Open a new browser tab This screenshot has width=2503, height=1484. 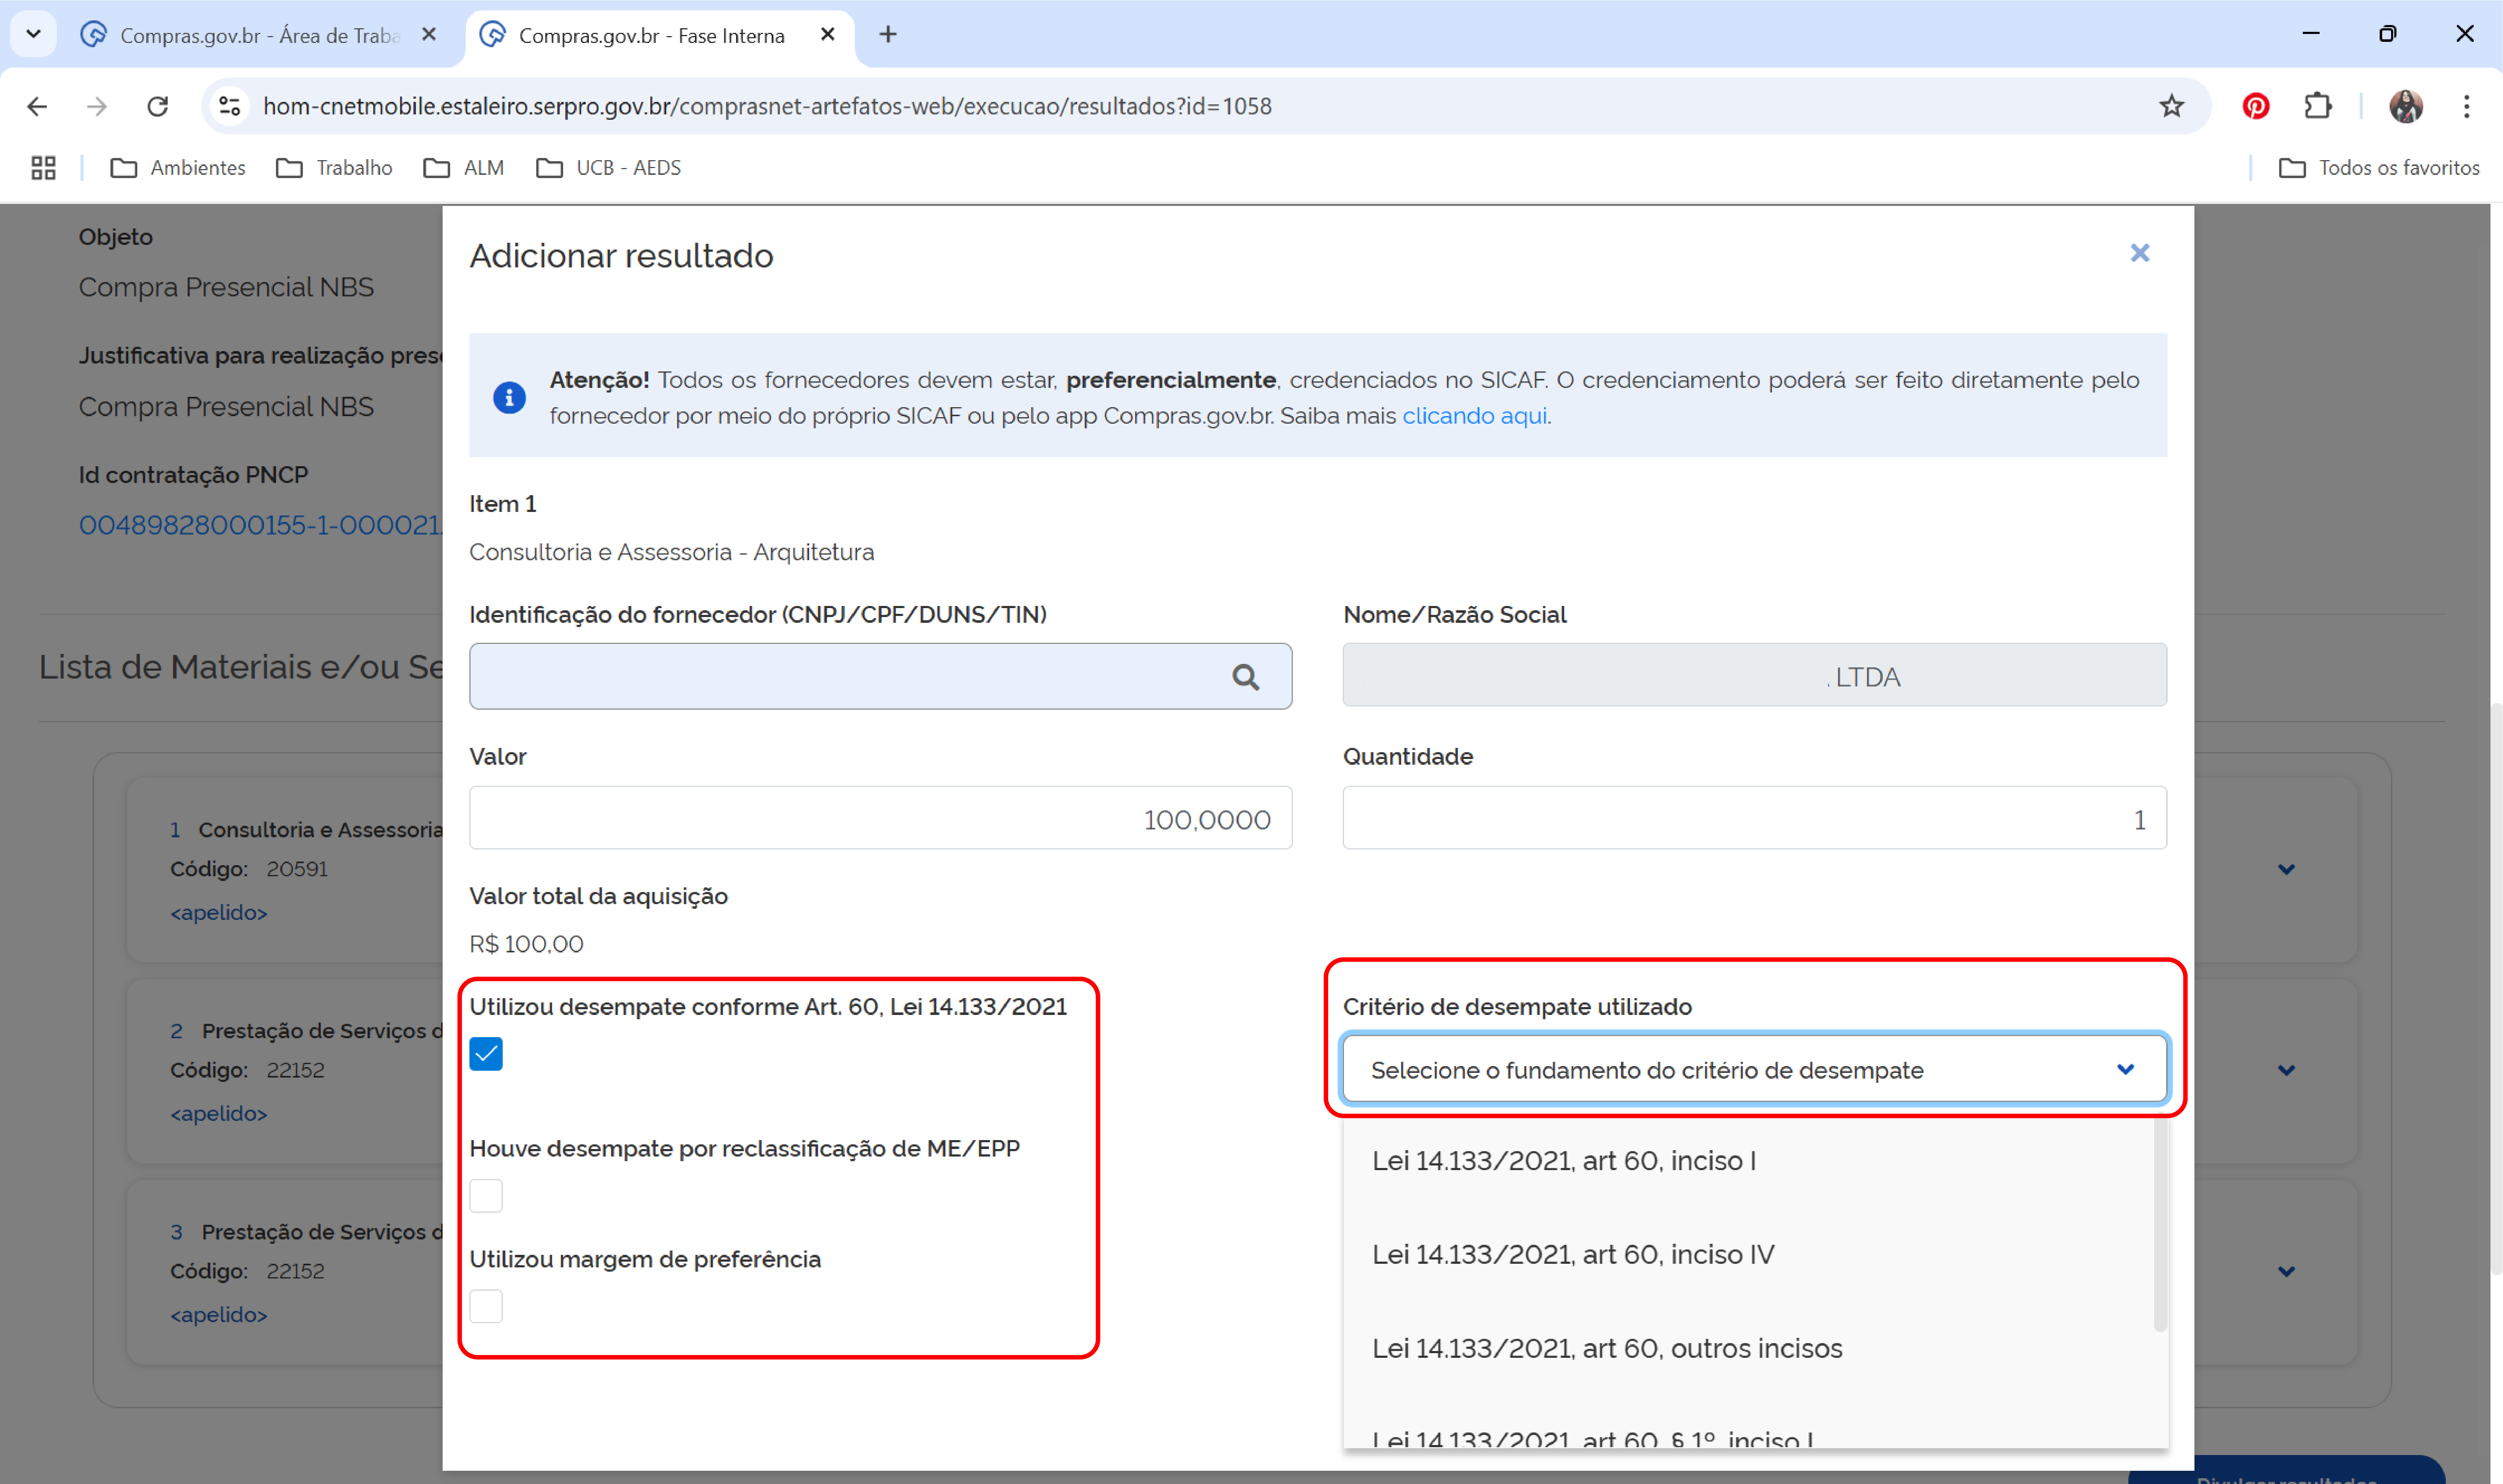[x=888, y=35]
